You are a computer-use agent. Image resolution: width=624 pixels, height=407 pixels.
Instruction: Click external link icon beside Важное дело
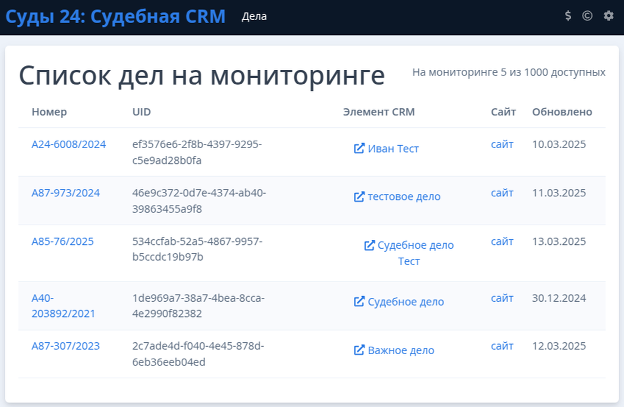[x=359, y=350]
